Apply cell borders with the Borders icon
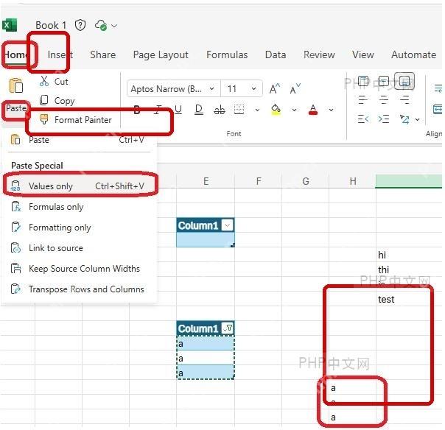Viewport: 445px width, 430px height. [x=239, y=110]
